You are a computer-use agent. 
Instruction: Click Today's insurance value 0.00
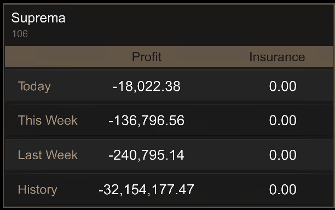point(282,86)
